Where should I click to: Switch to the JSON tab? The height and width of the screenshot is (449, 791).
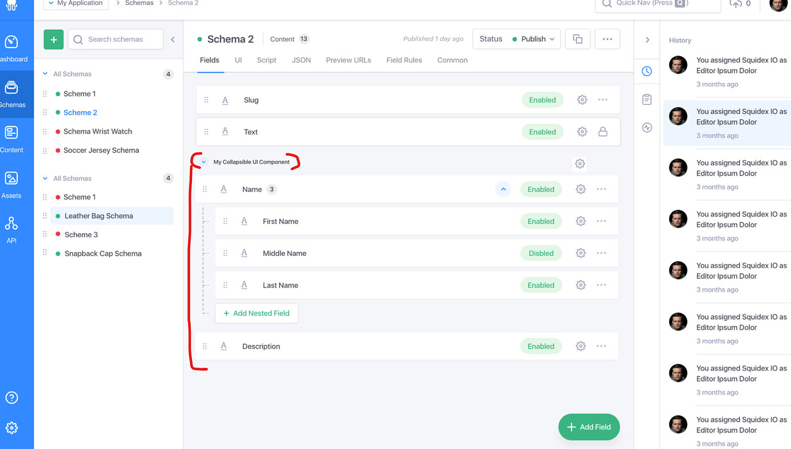click(x=301, y=60)
